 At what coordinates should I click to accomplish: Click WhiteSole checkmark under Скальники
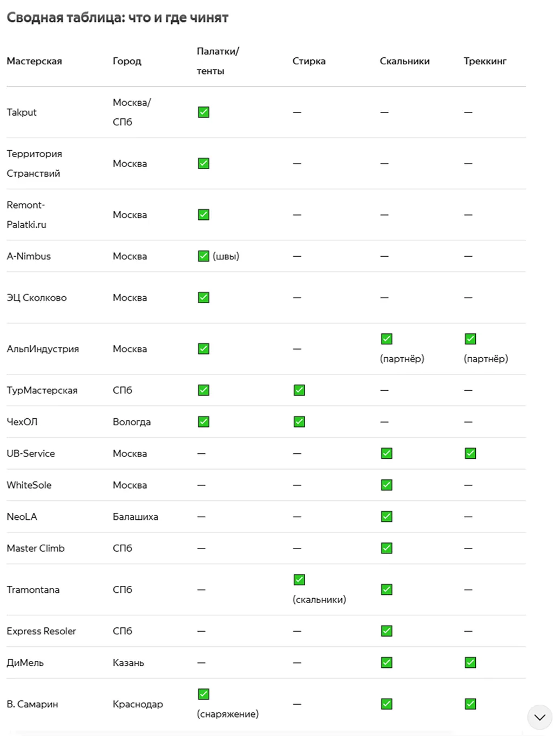click(387, 485)
